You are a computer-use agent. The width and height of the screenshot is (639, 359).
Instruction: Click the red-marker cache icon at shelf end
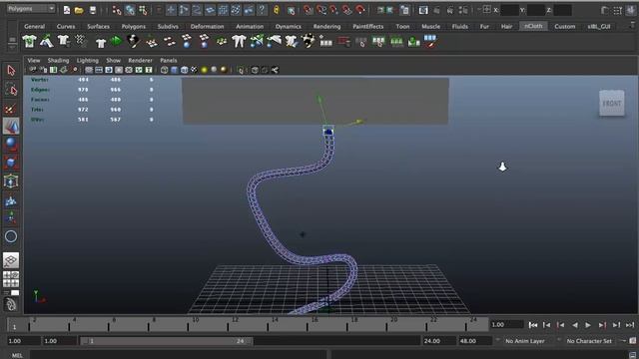(x=430, y=41)
